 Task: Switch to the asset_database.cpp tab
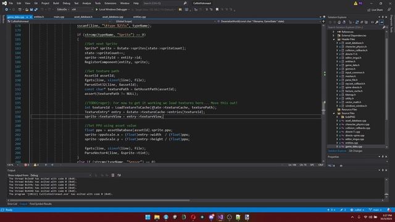tap(113, 17)
